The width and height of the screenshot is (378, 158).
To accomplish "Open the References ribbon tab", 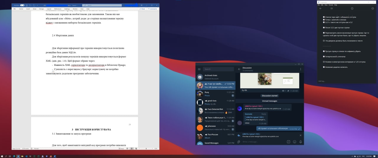I will coord(58,9).
